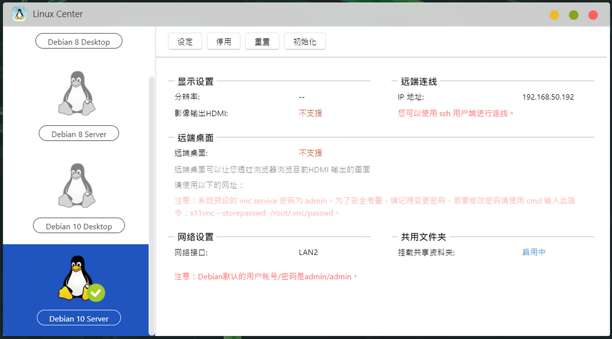Screen dimensions: 612x339
Task: Click the Linux Center window title
Action: [58, 14]
